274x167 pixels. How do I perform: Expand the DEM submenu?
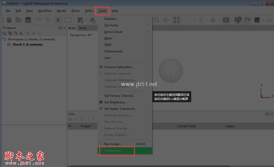tap(125, 45)
